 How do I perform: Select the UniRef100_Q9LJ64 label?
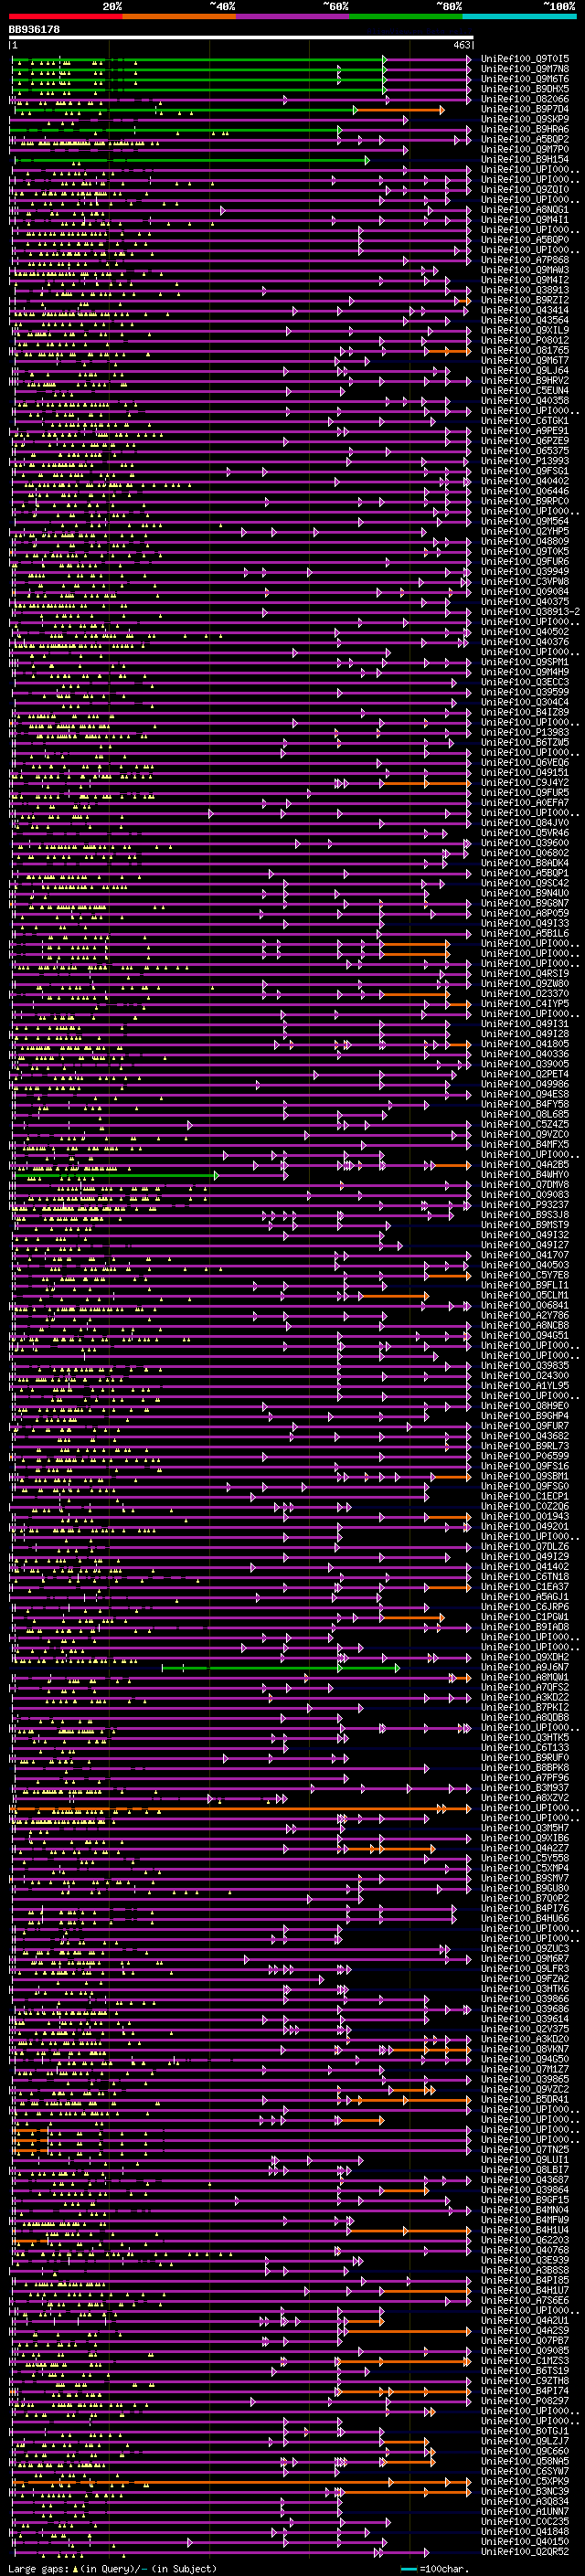tap(525, 370)
